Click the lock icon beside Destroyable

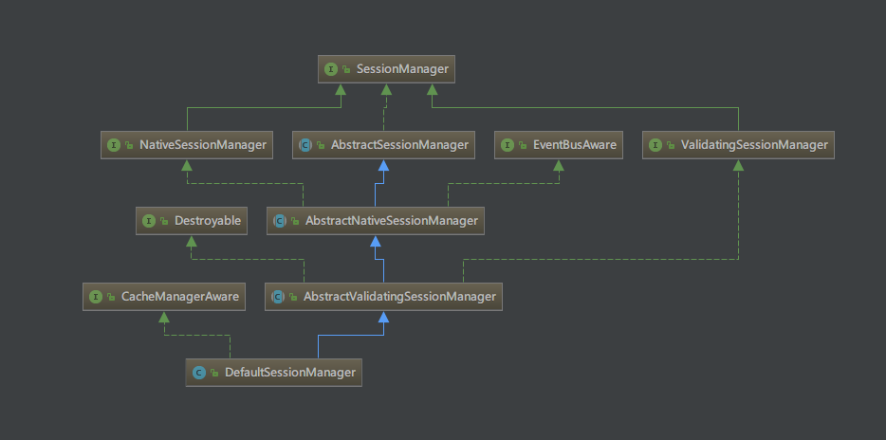point(164,221)
